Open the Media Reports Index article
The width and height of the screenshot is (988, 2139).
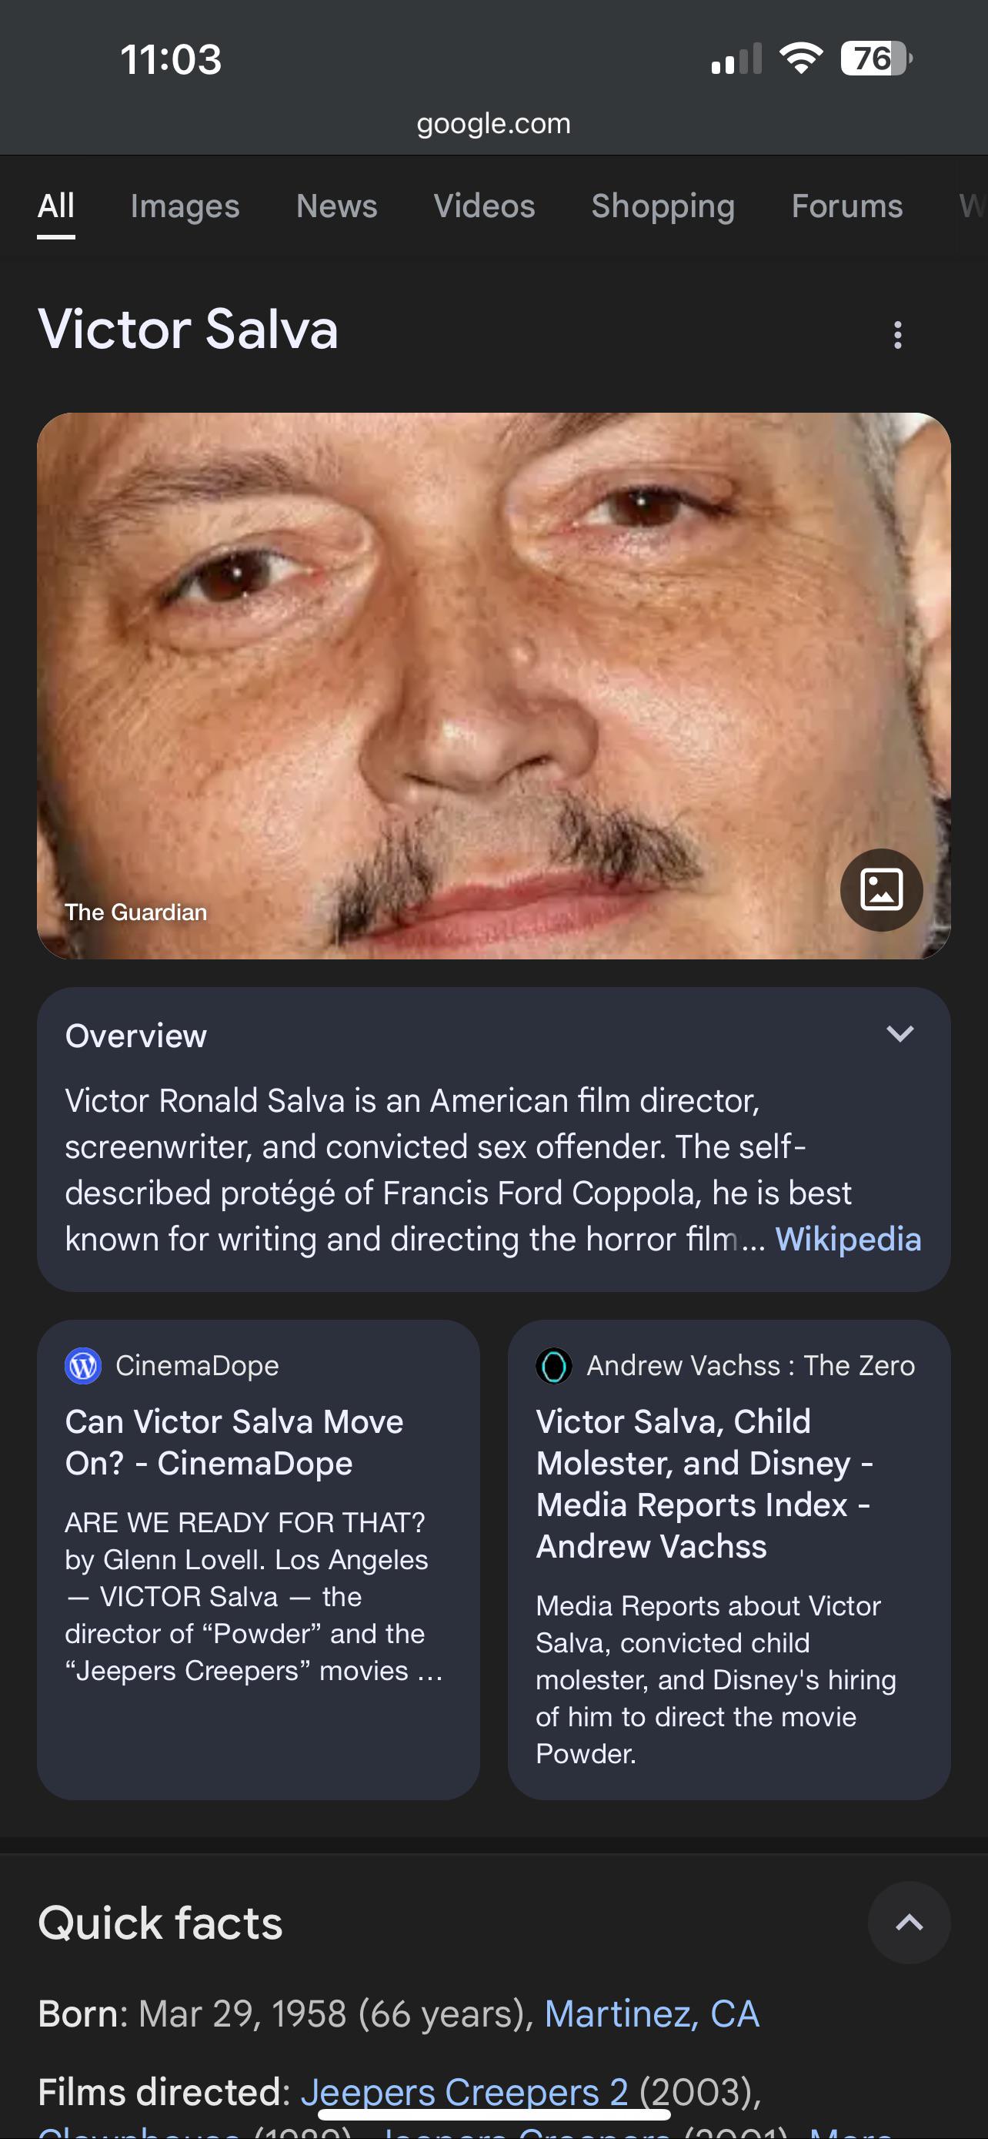[x=703, y=1484]
